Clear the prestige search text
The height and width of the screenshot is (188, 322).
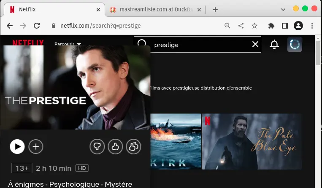pos(255,44)
